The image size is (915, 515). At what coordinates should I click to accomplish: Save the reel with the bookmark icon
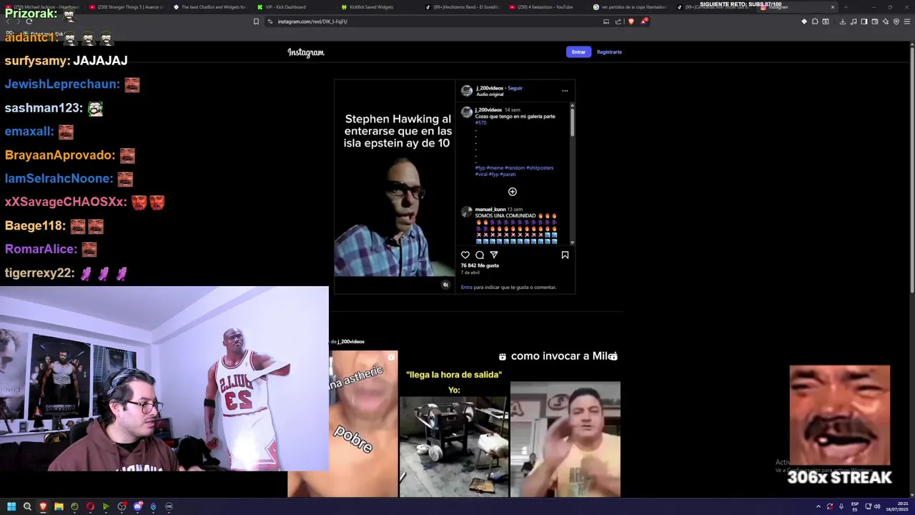pos(565,255)
